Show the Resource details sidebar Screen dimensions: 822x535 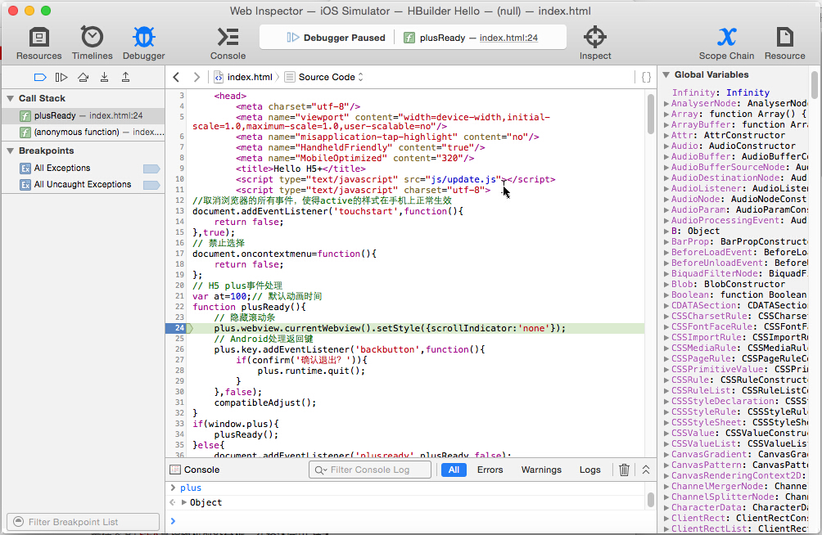click(x=784, y=43)
